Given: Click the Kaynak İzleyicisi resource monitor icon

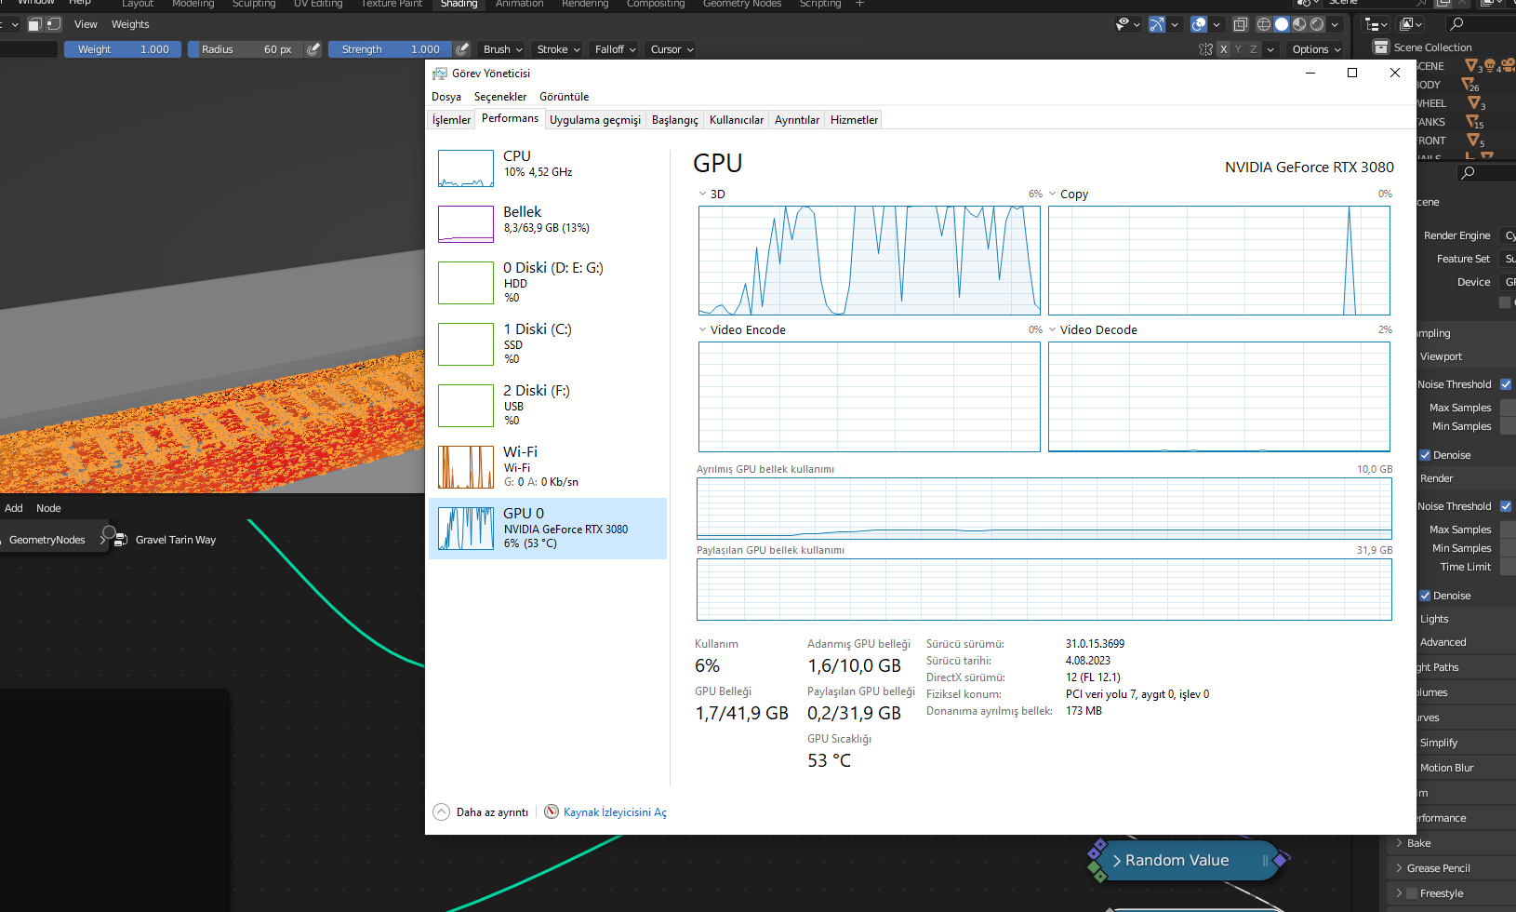Looking at the screenshot, I should (x=552, y=811).
